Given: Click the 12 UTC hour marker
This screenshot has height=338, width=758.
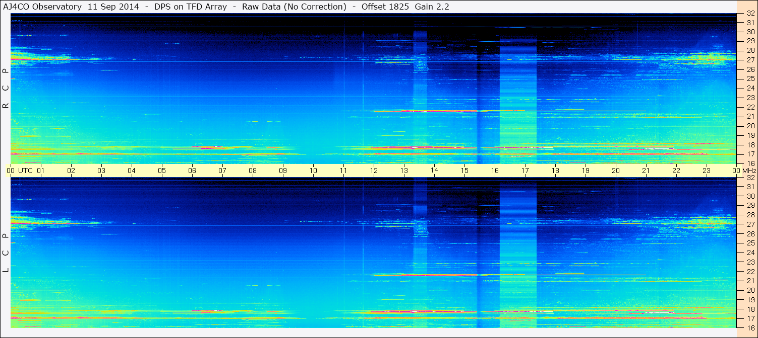Looking at the screenshot, I should pos(374,171).
